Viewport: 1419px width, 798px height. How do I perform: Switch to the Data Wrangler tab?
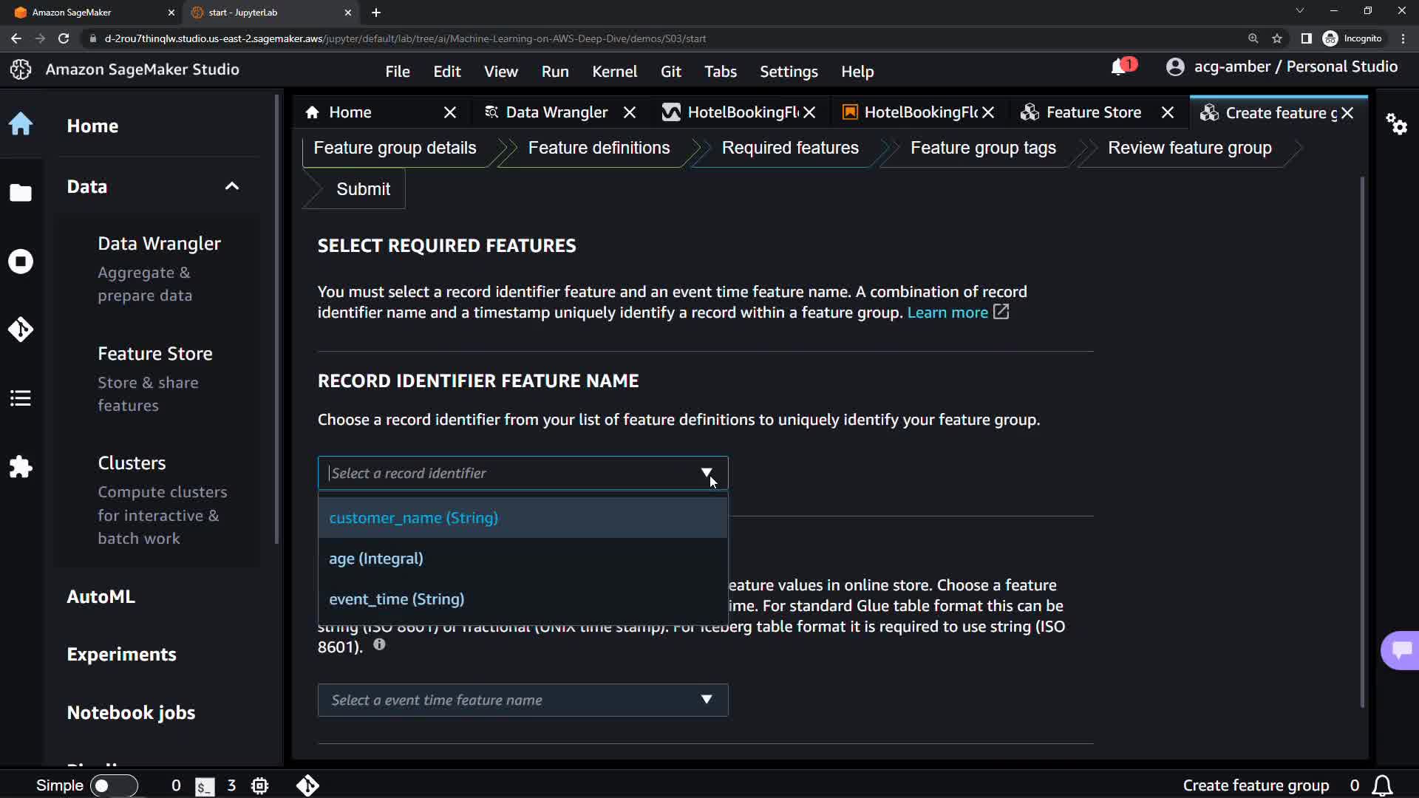tap(556, 112)
